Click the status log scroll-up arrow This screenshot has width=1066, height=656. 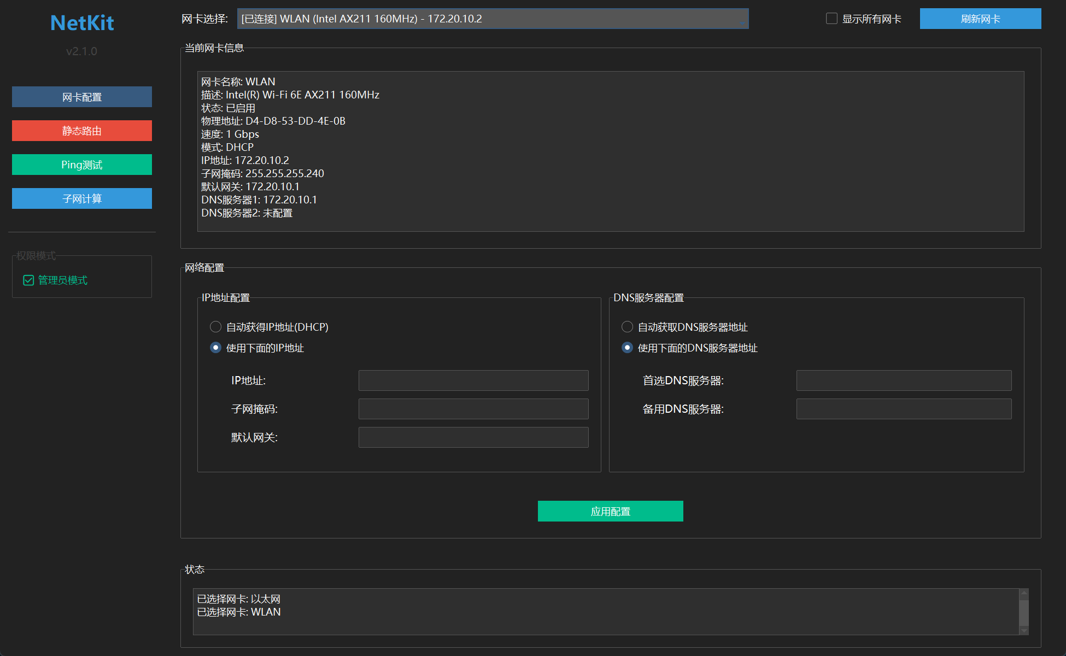click(1024, 593)
